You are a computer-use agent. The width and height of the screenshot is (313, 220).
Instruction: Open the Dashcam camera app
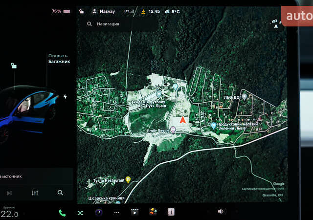coord(99,213)
